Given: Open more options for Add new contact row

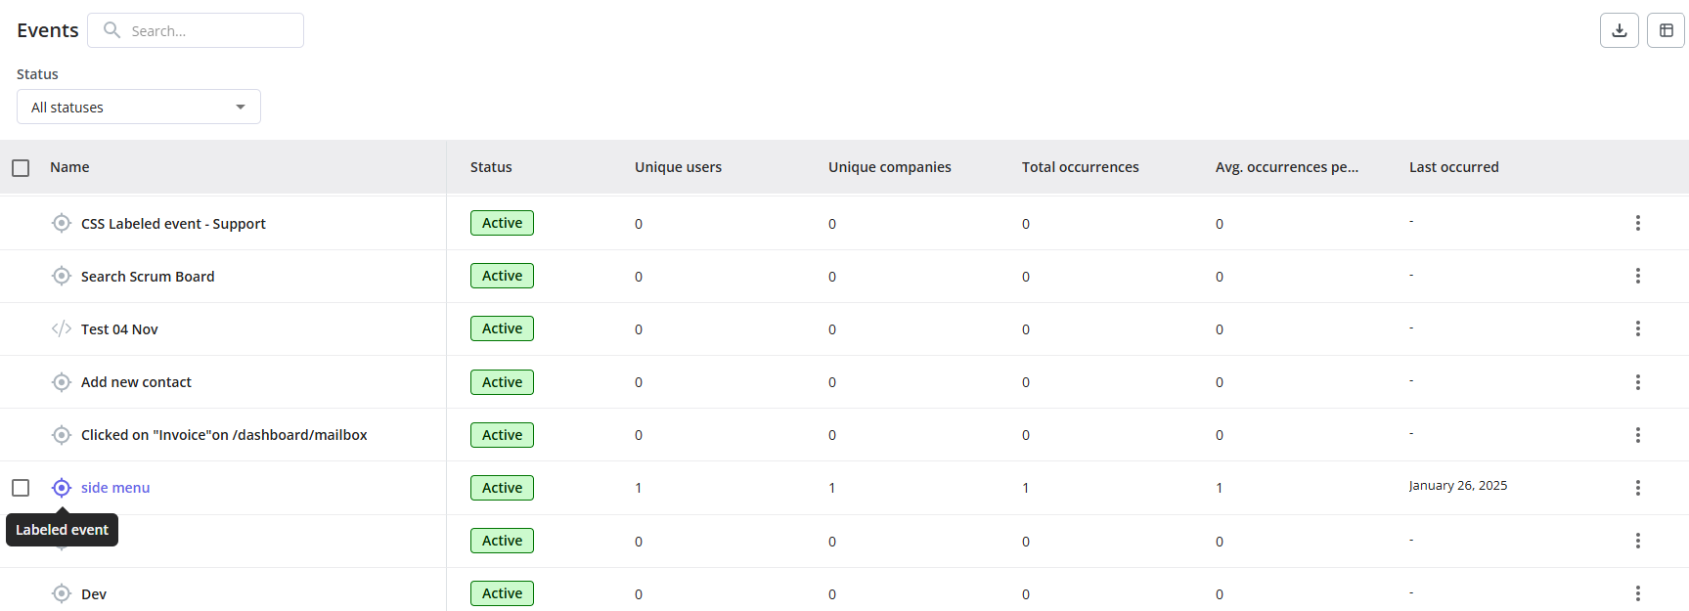Looking at the screenshot, I should (x=1638, y=382).
